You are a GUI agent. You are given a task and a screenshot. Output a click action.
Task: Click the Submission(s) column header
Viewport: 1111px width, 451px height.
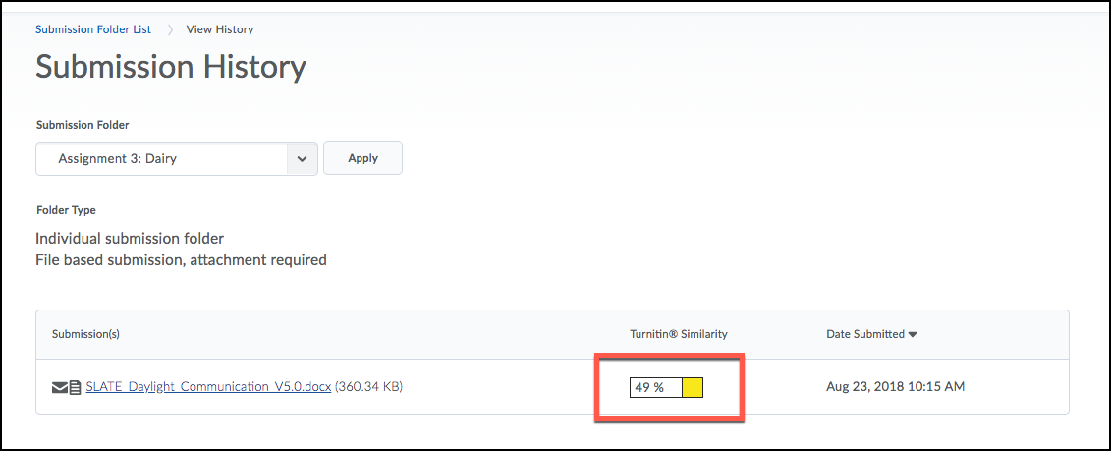coord(85,334)
